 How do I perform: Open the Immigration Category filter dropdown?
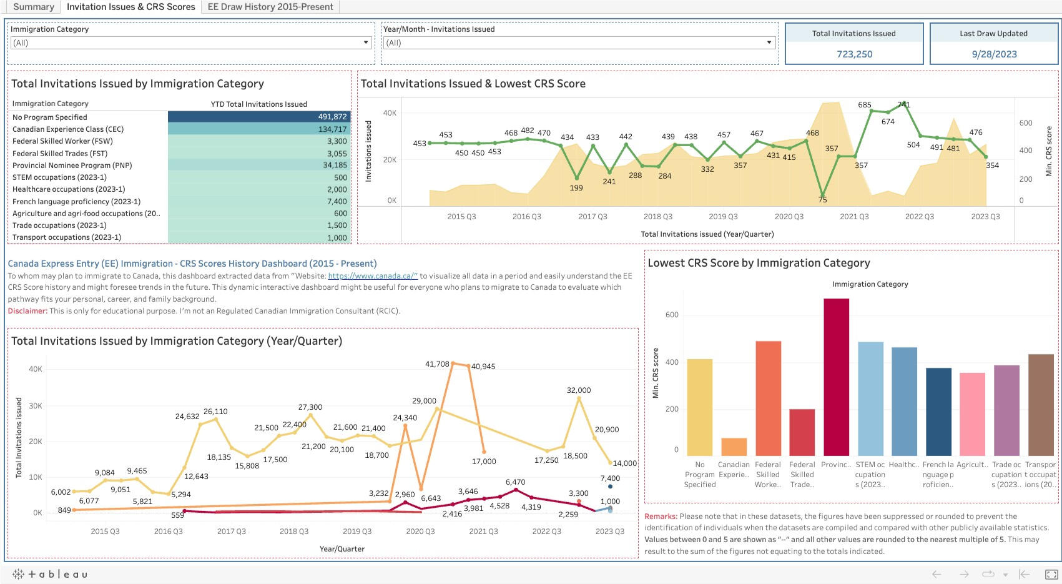pos(366,42)
